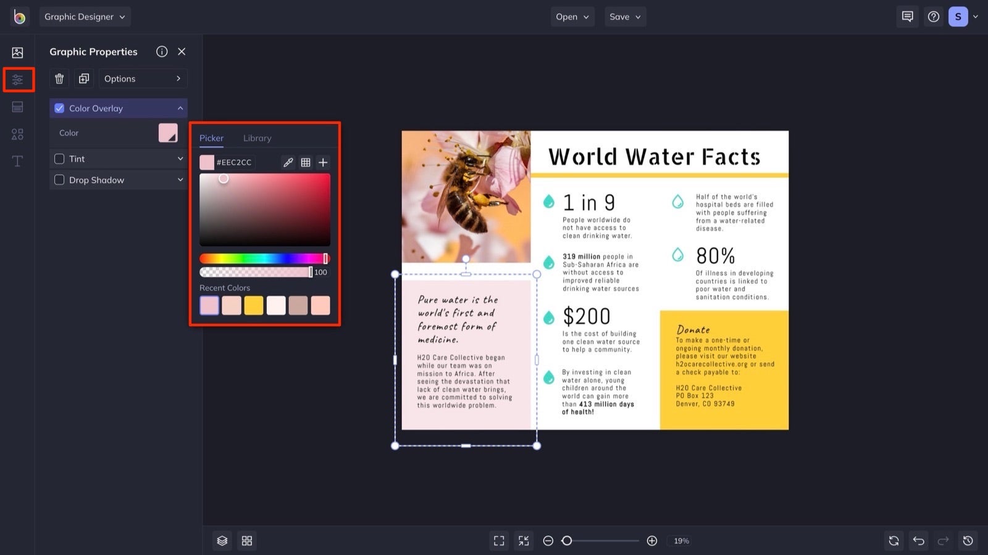This screenshot has width=988, height=555.
Task: Expand the Drop Shadow section chevron
Action: point(180,179)
